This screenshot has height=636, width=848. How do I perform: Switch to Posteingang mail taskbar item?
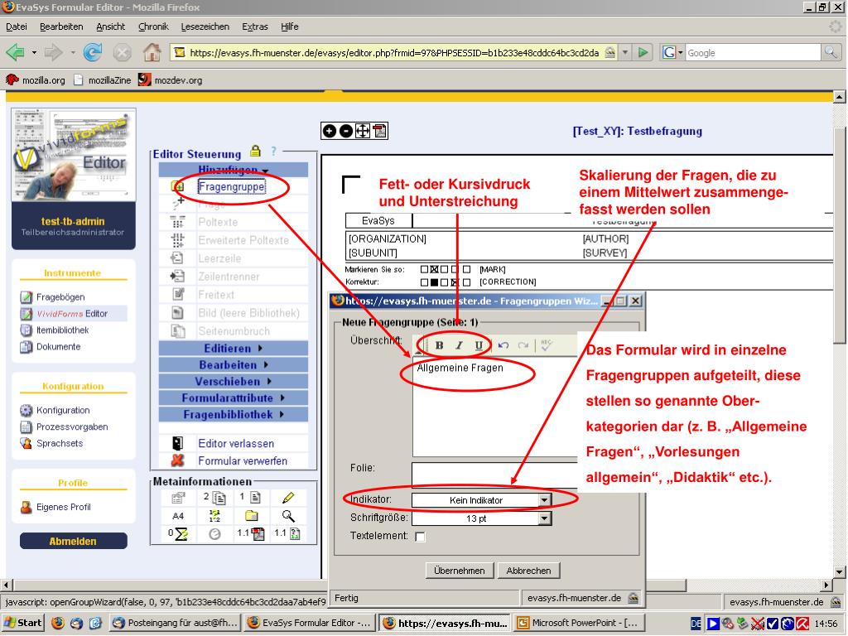(x=176, y=623)
